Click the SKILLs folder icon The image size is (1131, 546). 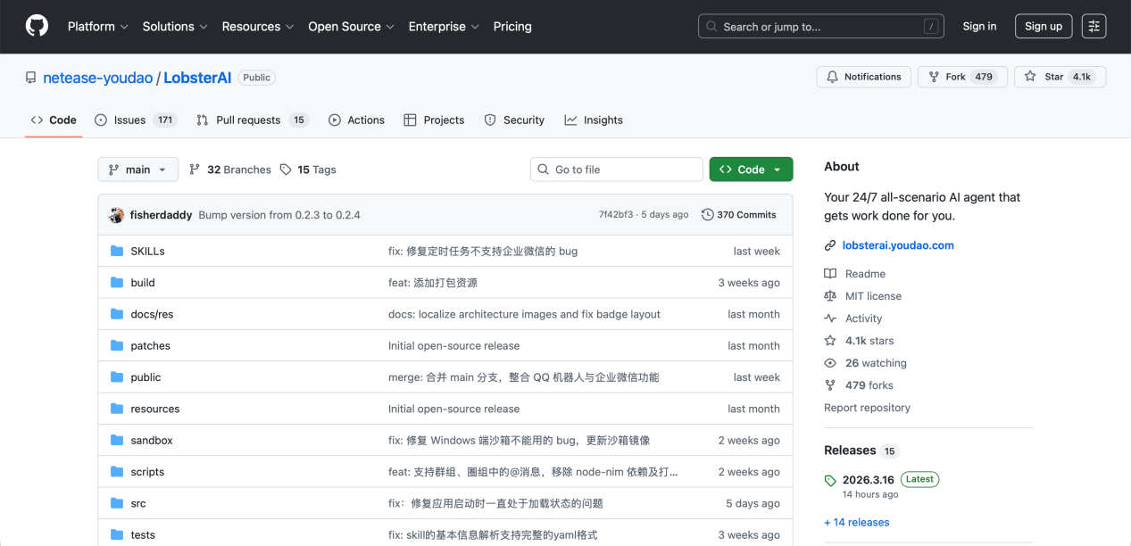(x=117, y=252)
